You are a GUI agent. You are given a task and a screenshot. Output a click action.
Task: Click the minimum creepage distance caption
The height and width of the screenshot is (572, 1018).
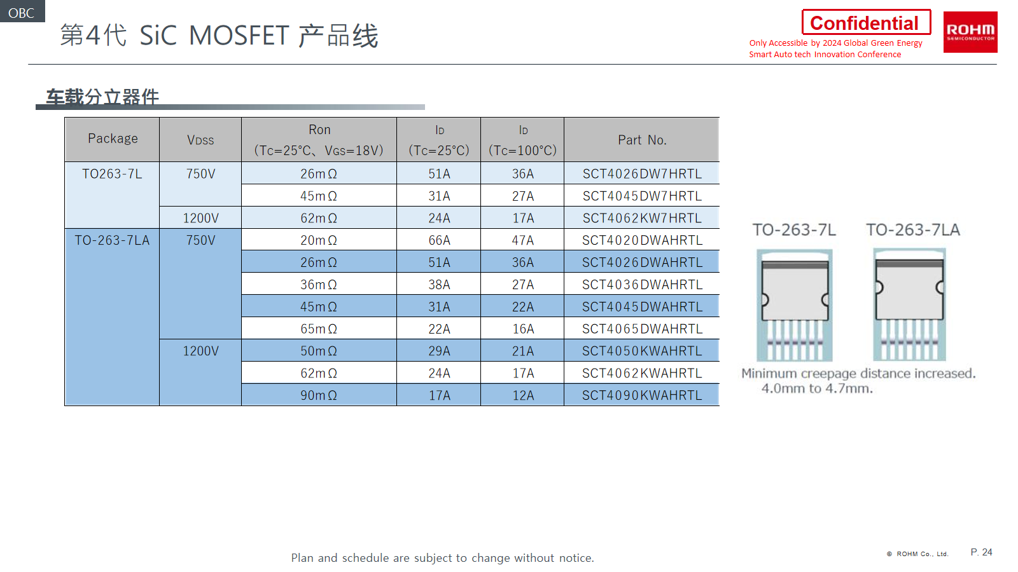858,381
